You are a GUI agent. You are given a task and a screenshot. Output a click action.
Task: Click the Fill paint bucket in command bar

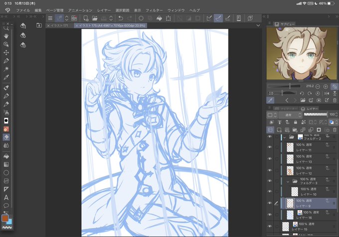159,18
